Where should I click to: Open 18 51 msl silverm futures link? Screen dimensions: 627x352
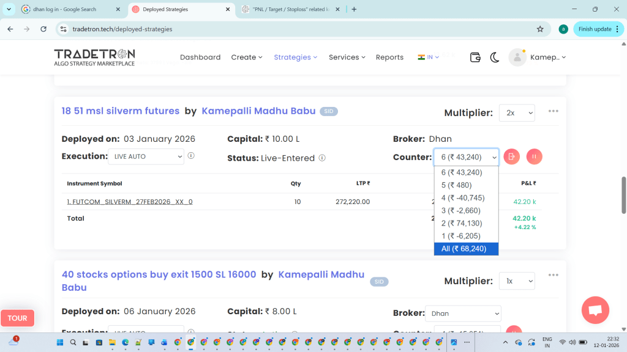point(121,111)
